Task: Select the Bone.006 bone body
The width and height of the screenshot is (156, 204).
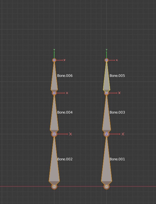Action: point(54,77)
